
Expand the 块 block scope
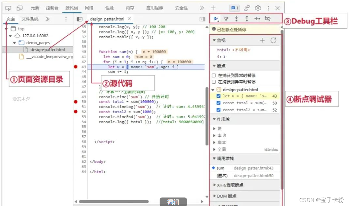tap(214, 129)
